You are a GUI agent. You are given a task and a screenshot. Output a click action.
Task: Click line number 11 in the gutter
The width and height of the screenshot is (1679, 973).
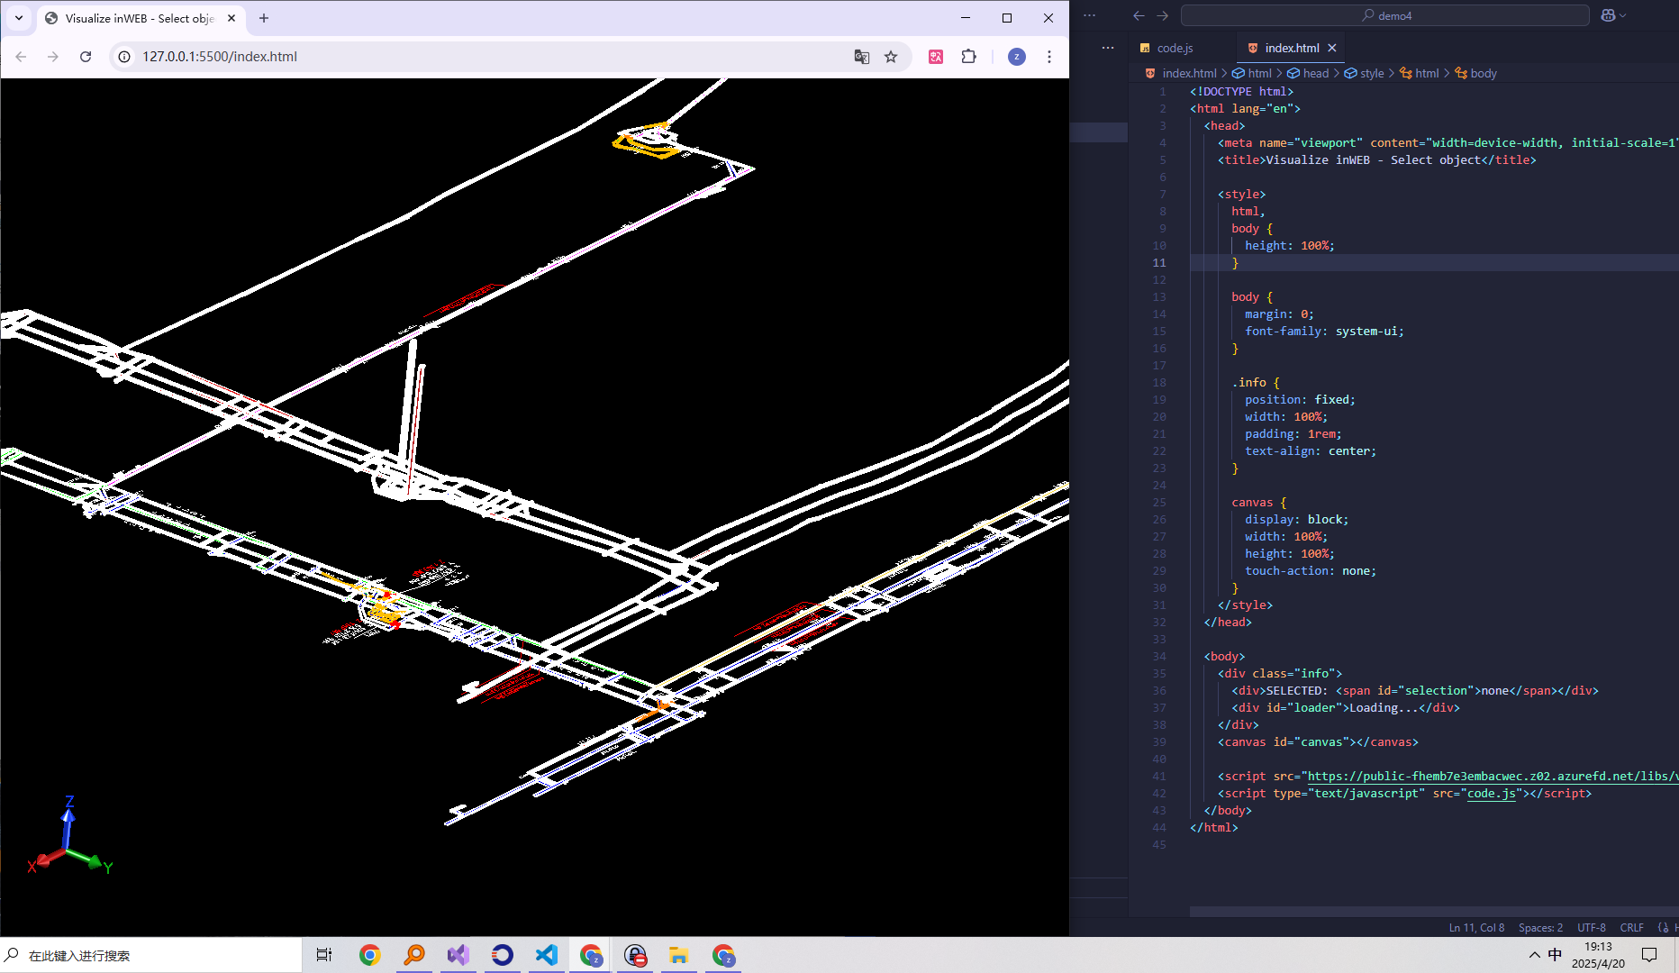coord(1159,263)
